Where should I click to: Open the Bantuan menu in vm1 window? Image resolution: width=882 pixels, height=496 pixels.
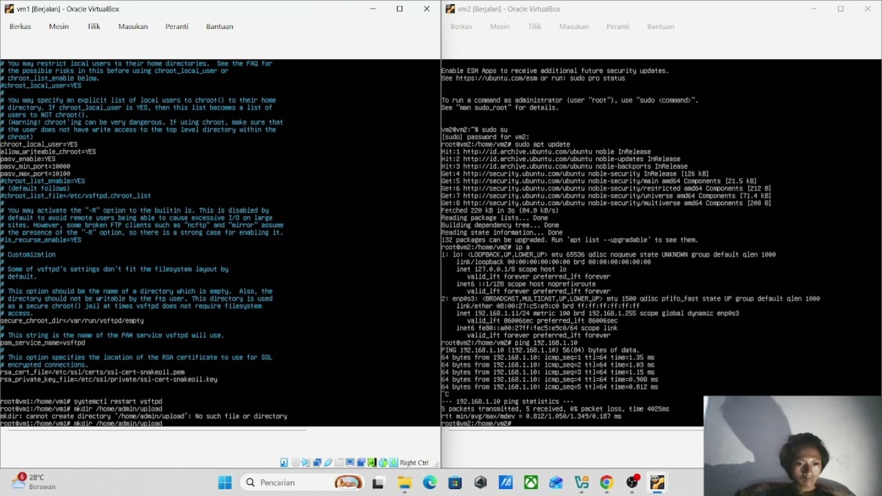(220, 26)
